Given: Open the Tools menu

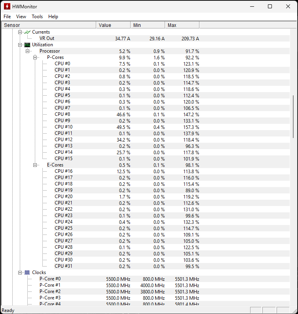Looking at the screenshot, I should pos(37,17).
